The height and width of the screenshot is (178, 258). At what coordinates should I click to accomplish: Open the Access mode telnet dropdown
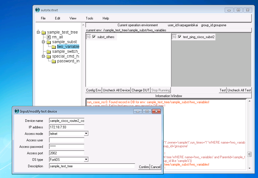[86, 133]
